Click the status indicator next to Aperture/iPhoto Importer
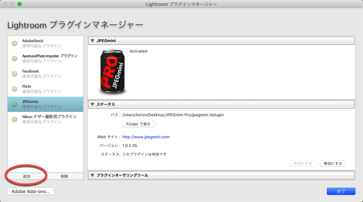 [14, 59]
